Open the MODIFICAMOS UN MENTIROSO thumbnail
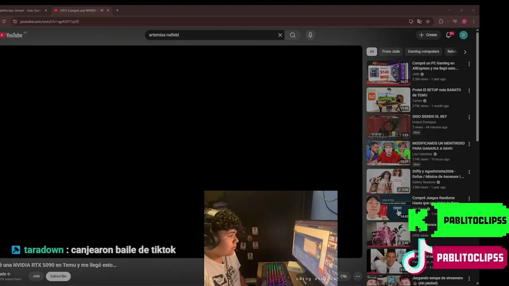Image resolution: width=509 pixels, height=286 pixels. 388,153
